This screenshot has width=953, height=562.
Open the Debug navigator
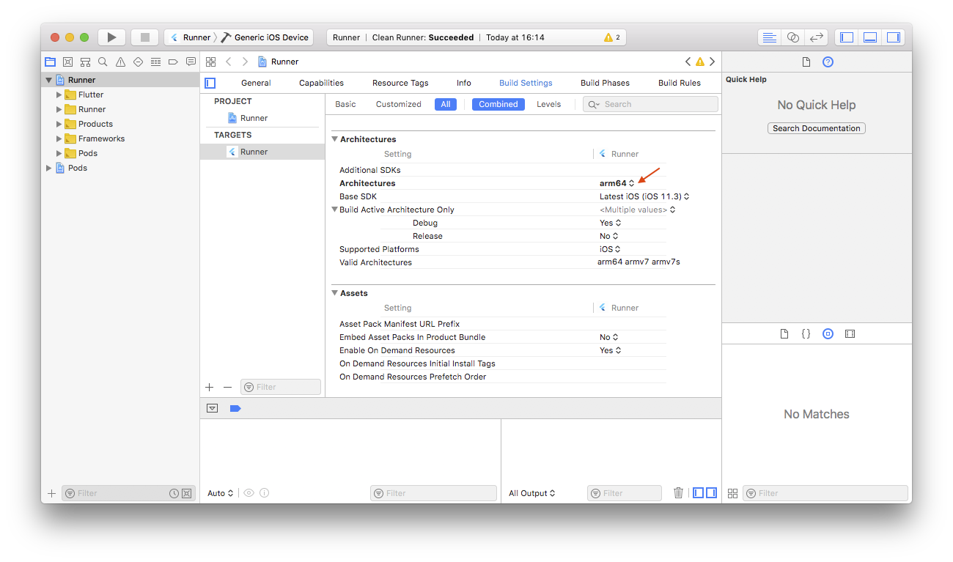tap(155, 62)
